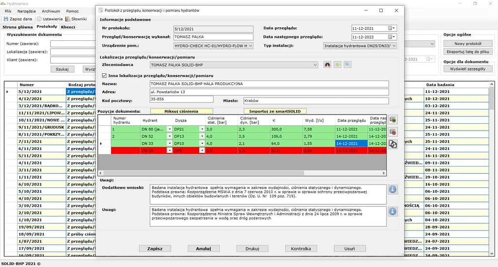Switch to Klienci tab
The width and height of the screenshot is (498, 267).
point(68,27)
